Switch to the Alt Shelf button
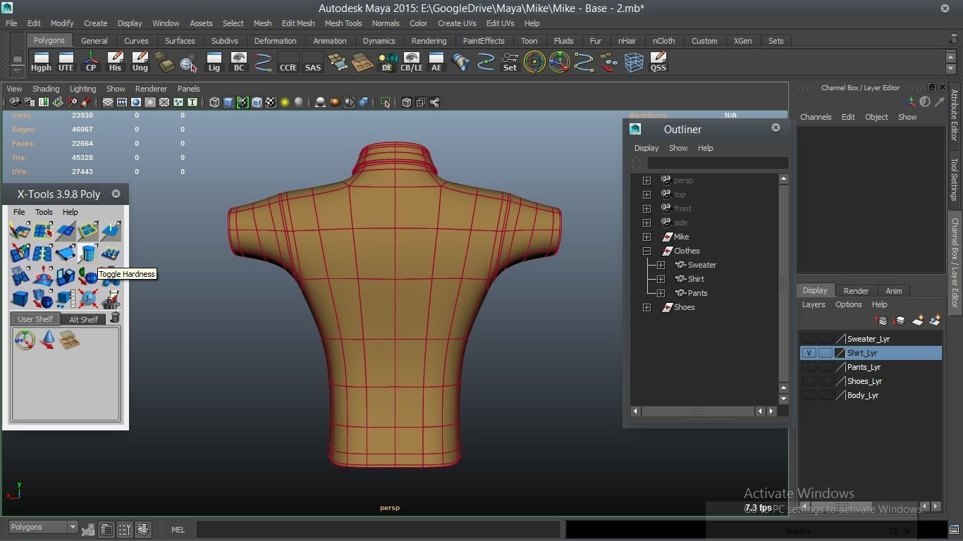The width and height of the screenshot is (963, 541). pos(83,319)
